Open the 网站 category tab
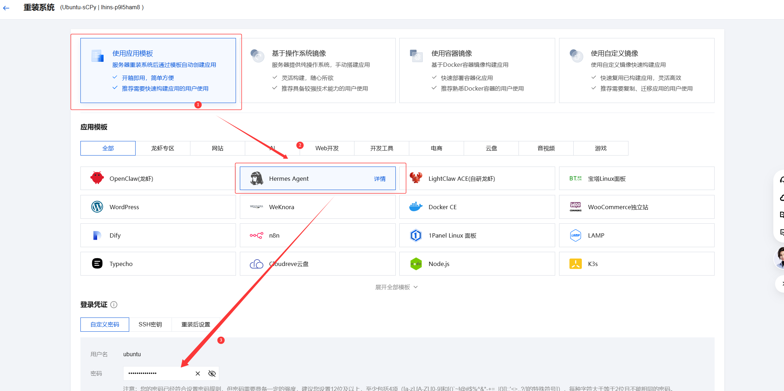This screenshot has height=391, width=784. point(217,148)
